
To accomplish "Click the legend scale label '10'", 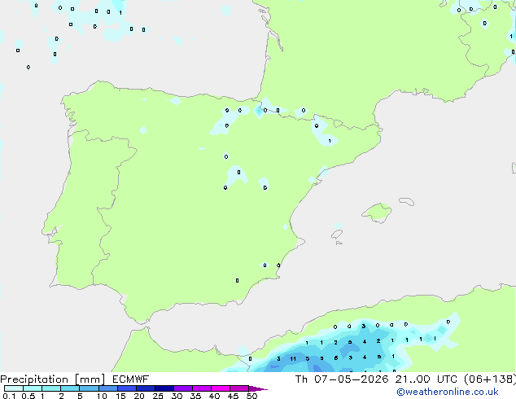I will point(102,396).
